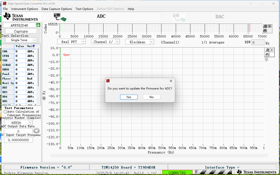Click the Texas Instruments logo at top left
The width and height of the screenshot is (280, 175).
click(x=21, y=17)
